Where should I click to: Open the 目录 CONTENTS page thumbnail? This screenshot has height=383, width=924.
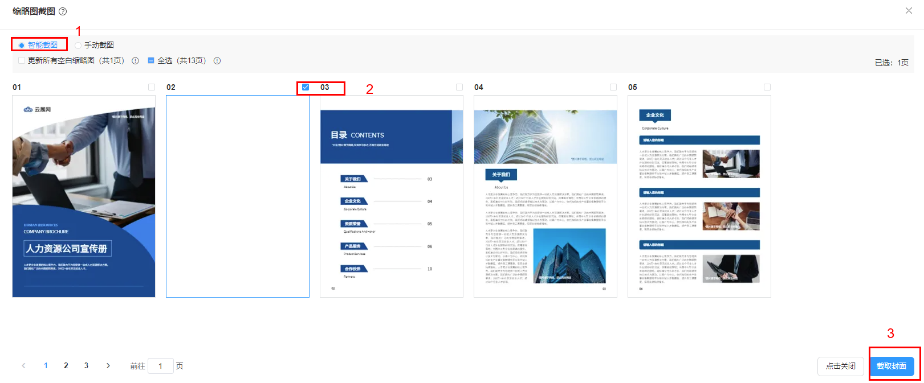(392, 196)
